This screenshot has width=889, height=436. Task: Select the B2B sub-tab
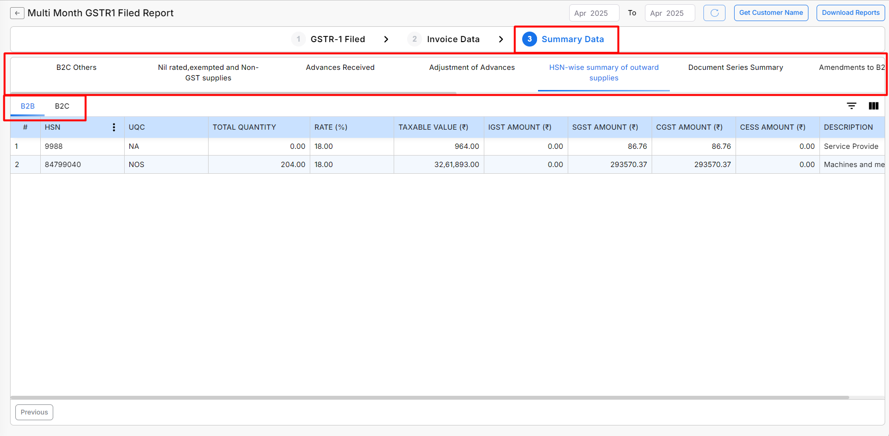(x=28, y=106)
